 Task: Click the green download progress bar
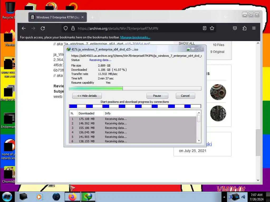click(x=135, y=88)
